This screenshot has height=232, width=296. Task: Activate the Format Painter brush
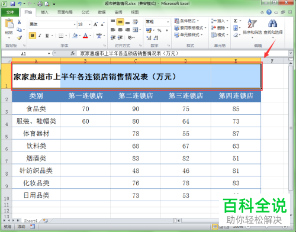click(x=19, y=37)
